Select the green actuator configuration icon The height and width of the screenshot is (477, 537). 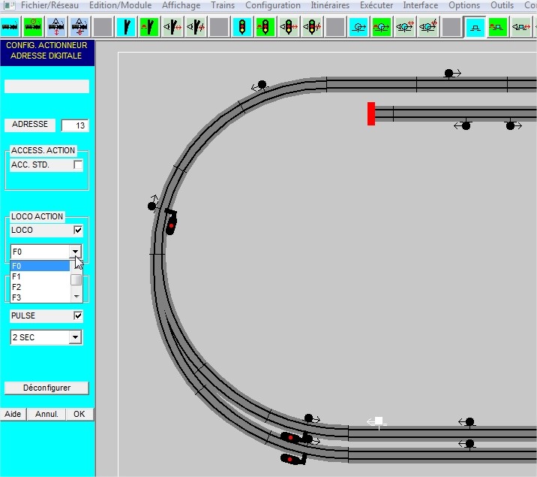point(498,27)
